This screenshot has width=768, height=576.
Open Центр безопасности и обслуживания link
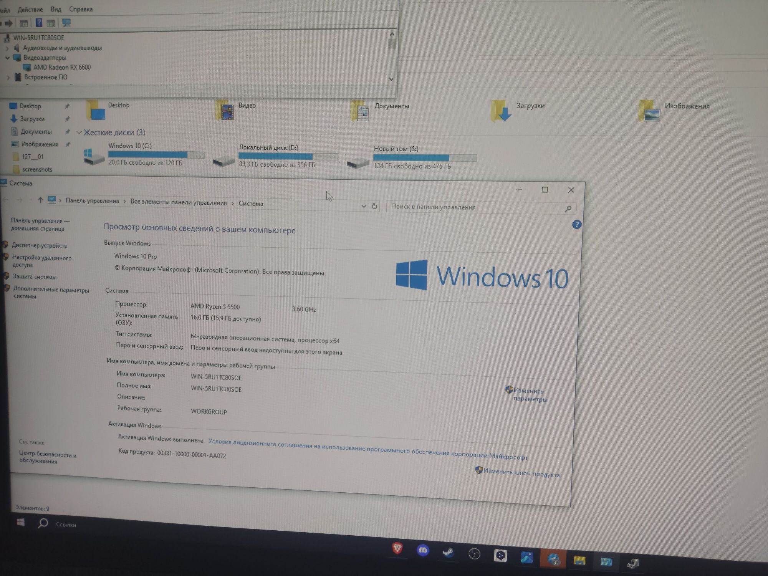point(48,457)
